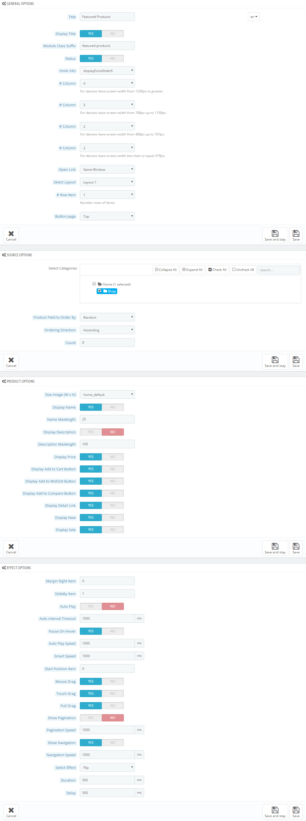Viewport: 306px width, 821px height.
Task: Set Display Add to Wishlist Button NO
Action: click(113, 481)
